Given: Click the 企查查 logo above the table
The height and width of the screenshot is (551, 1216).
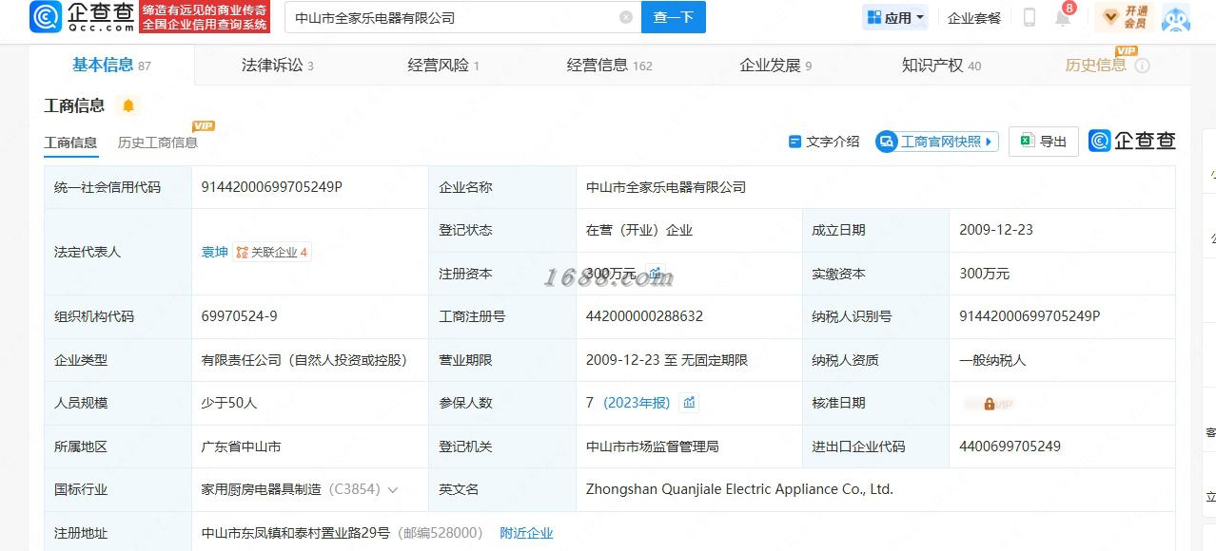Looking at the screenshot, I should (1132, 141).
